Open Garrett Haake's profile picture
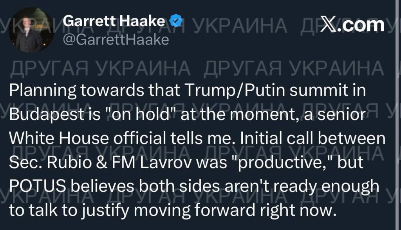The image size is (401, 230). 31,30
